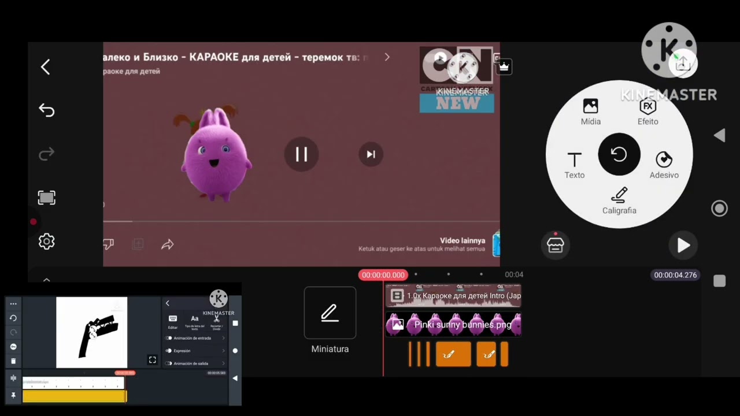Toggle Animación de salida switch

(169, 363)
